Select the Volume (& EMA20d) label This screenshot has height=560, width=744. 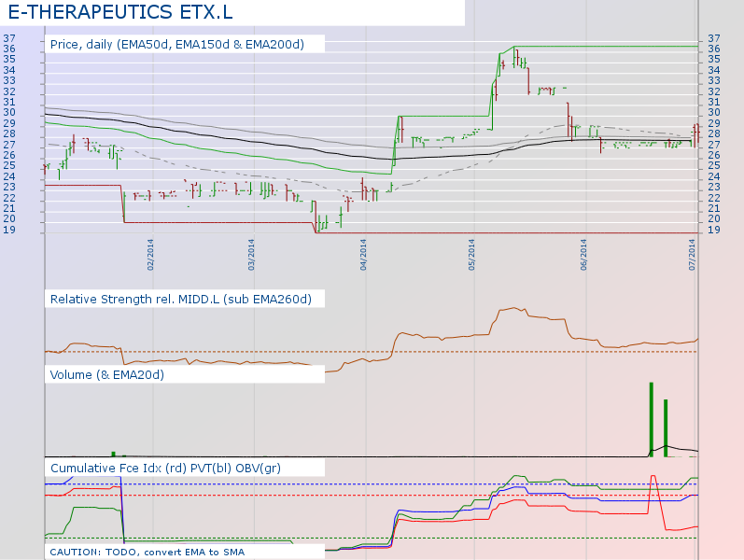pyautogui.click(x=107, y=374)
